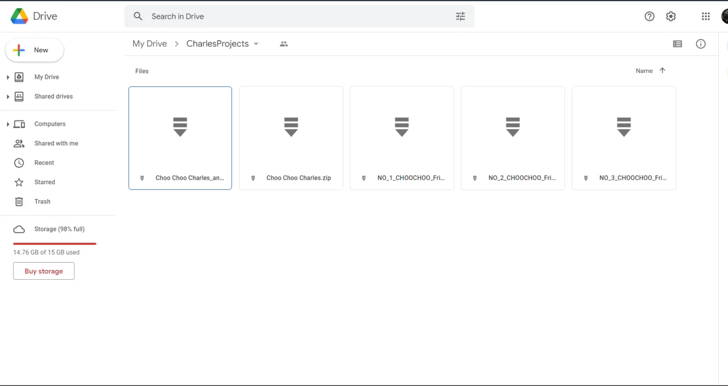Open the Starred label in sidebar
Screen dimensions: 728x386
pos(44,182)
